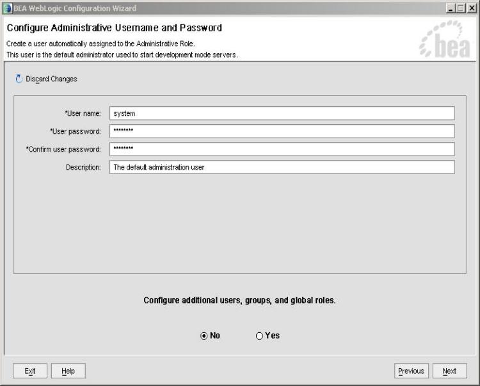Maximize the Configuration Wizard window
The height and width of the screenshot is (386, 480).
click(460, 8)
